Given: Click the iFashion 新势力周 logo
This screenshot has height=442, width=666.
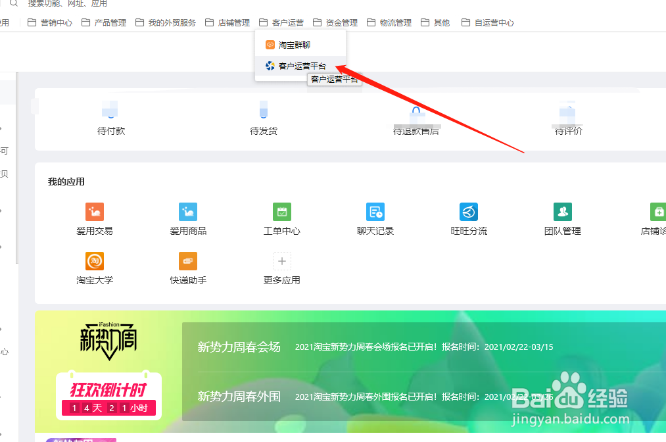Looking at the screenshot, I should [x=108, y=341].
